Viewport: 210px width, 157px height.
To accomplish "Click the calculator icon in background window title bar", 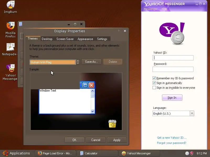I will tap(21, 24).
